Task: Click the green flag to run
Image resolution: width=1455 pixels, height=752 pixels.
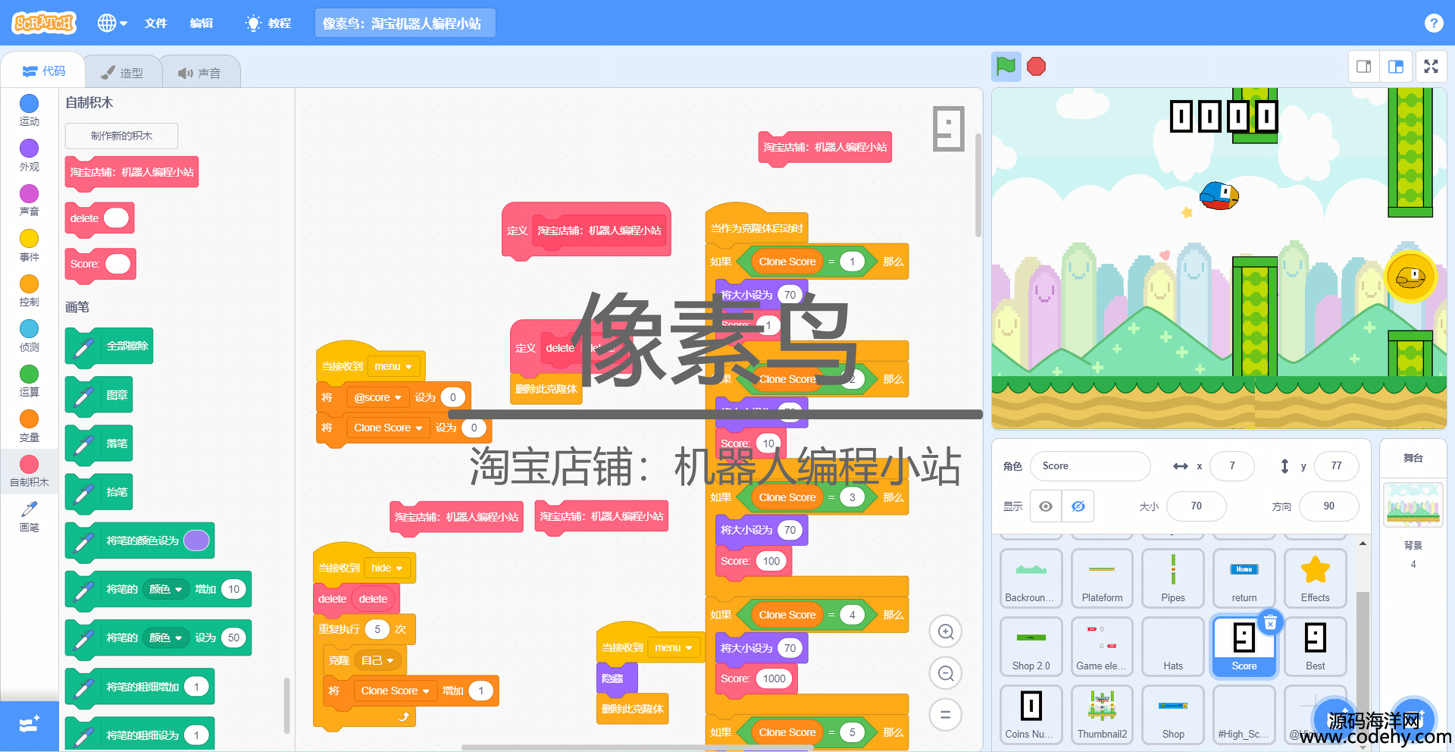Action: tap(1006, 67)
